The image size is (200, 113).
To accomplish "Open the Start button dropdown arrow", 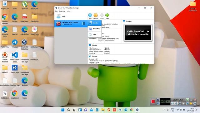I will (x=110, y=16).
